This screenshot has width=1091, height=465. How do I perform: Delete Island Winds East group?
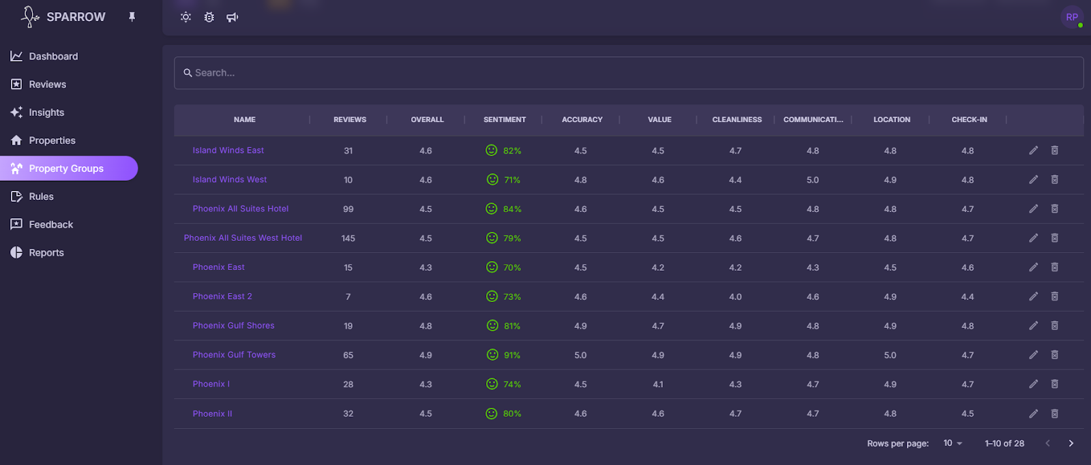point(1055,150)
